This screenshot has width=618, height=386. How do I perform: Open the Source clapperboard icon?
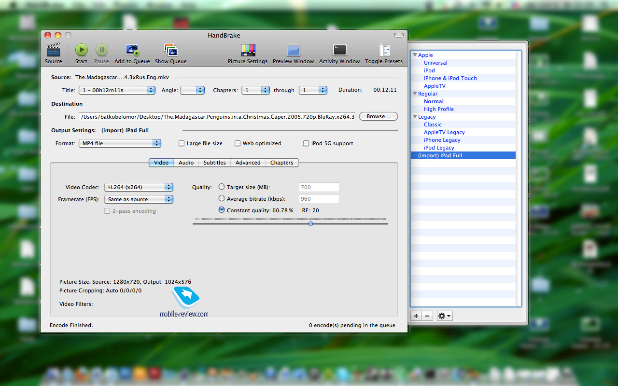point(53,50)
